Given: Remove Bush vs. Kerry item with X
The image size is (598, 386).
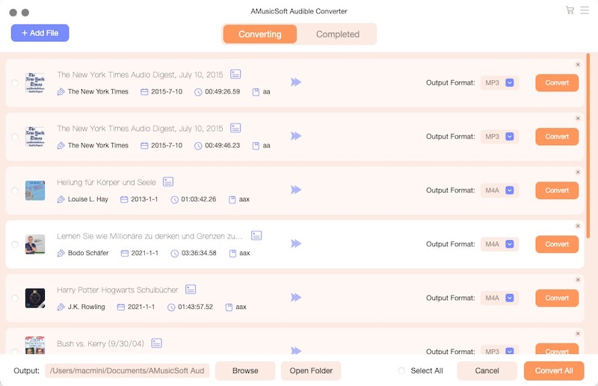Looking at the screenshot, I should pos(578,334).
